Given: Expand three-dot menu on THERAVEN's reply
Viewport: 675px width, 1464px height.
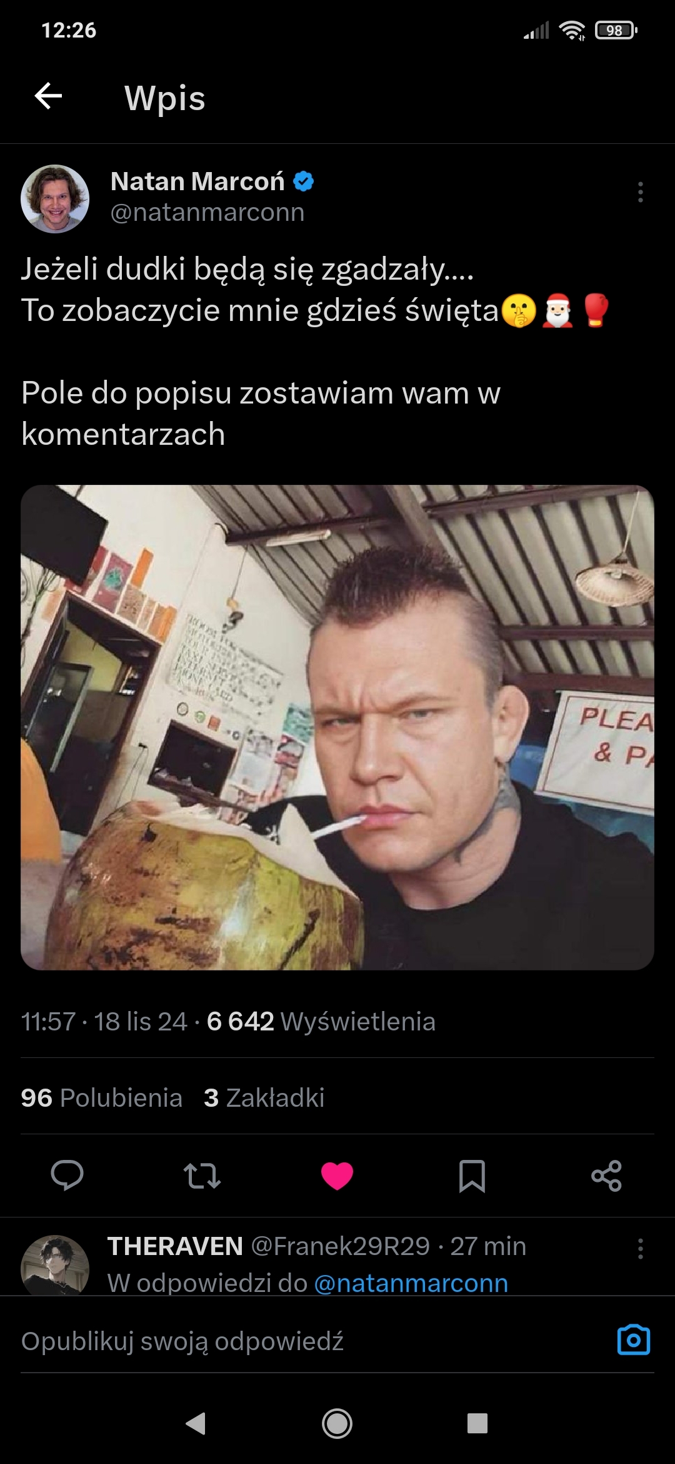Looking at the screenshot, I should [641, 1248].
